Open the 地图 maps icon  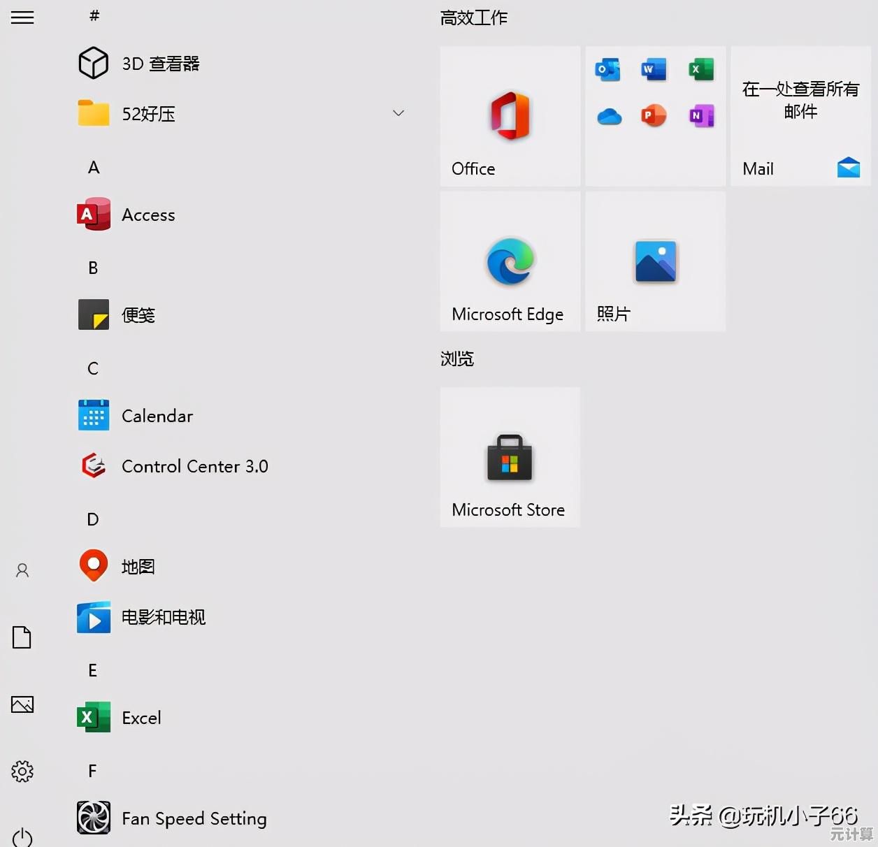(94, 566)
